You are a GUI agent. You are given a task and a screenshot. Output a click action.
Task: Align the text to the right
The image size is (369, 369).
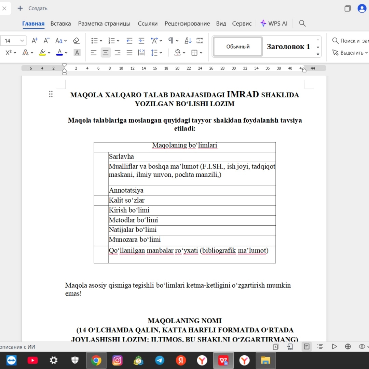click(118, 53)
